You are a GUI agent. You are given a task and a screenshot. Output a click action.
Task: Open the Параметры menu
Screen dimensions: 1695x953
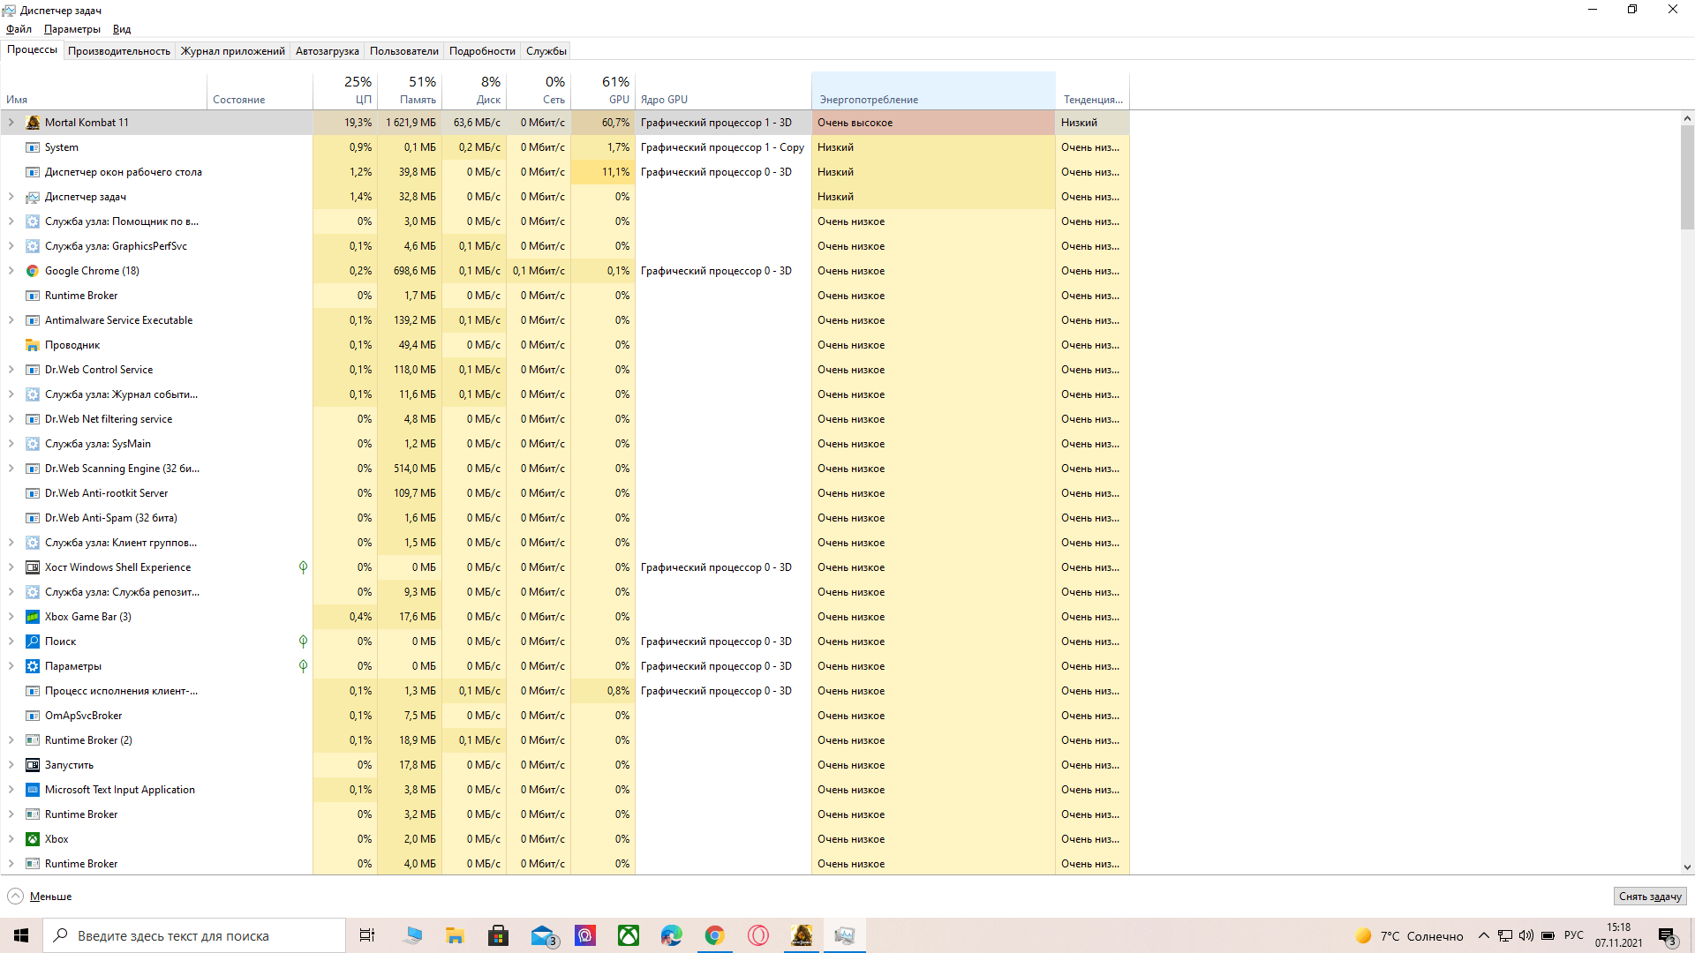click(x=72, y=29)
